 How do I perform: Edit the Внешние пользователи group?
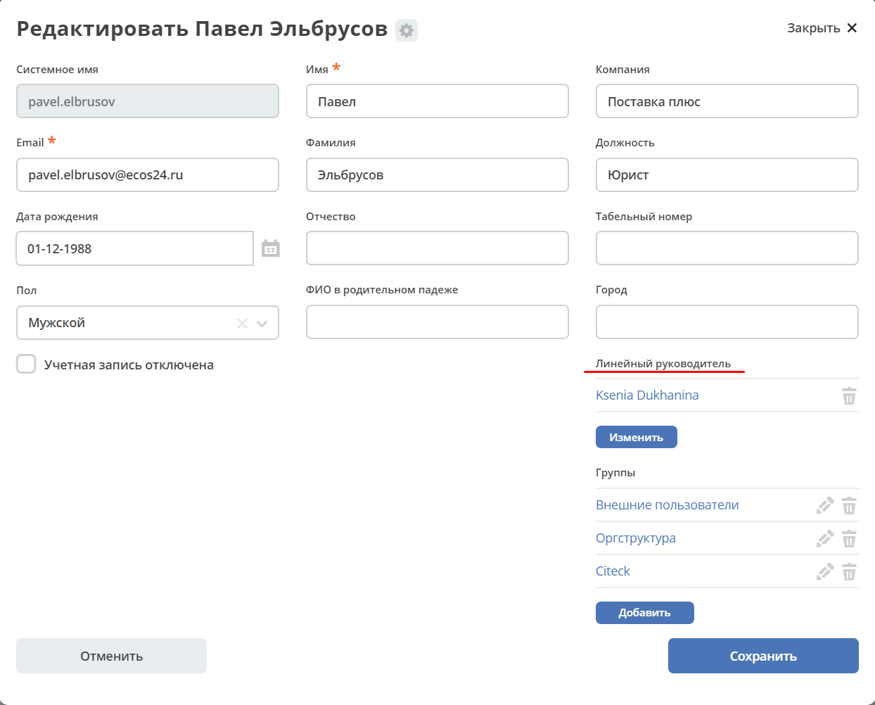[825, 505]
